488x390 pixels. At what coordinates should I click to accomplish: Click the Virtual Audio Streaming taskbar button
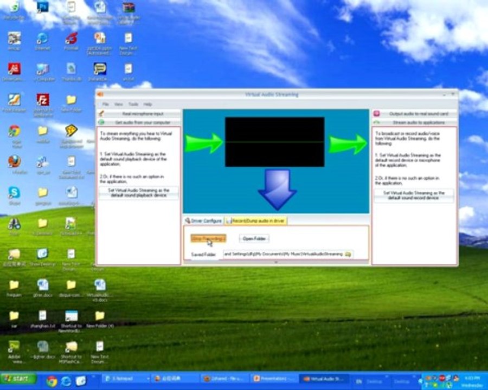pyautogui.click(x=324, y=379)
